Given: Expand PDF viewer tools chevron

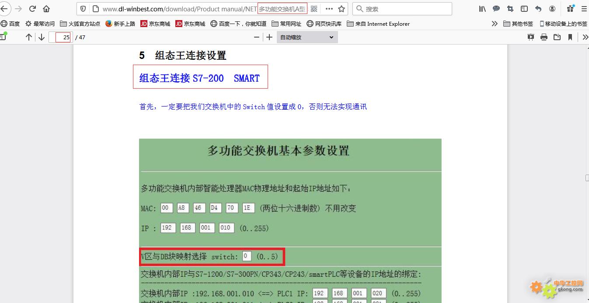Looking at the screenshot, I should [x=585, y=37].
